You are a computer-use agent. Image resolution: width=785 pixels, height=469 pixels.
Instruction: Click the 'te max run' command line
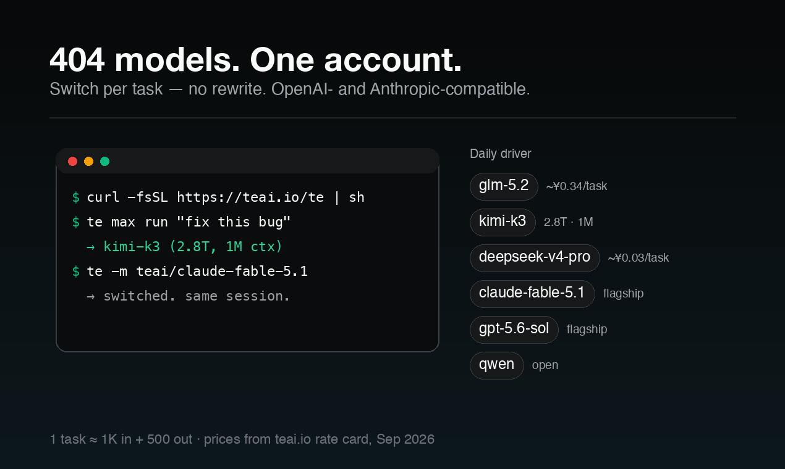(182, 222)
